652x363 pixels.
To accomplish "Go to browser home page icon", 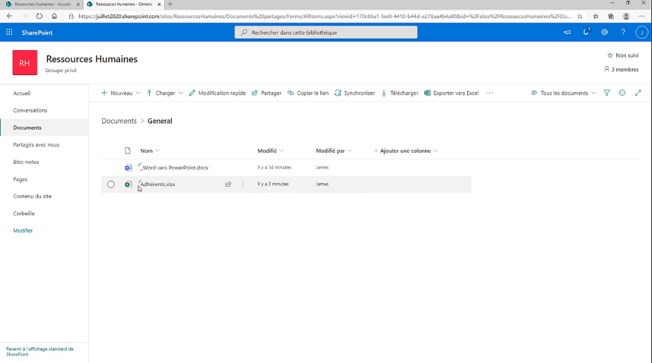I will click(x=54, y=16).
